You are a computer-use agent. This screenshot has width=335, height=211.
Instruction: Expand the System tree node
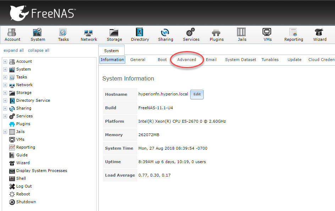click(5, 70)
